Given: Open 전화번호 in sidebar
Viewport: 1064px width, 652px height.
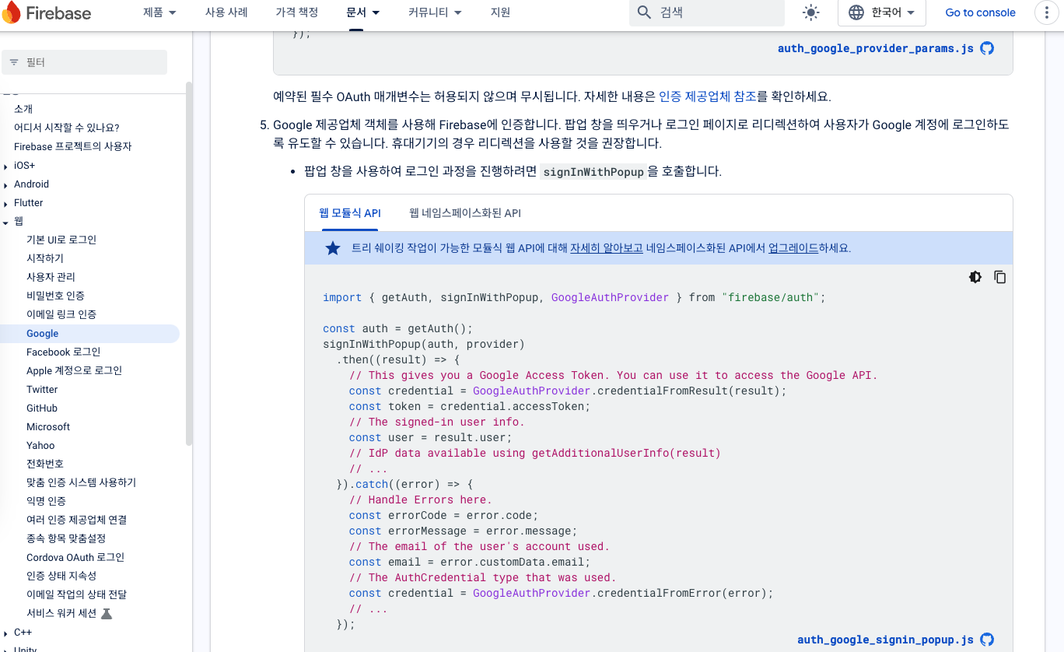Looking at the screenshot, I should click(45, 464).
